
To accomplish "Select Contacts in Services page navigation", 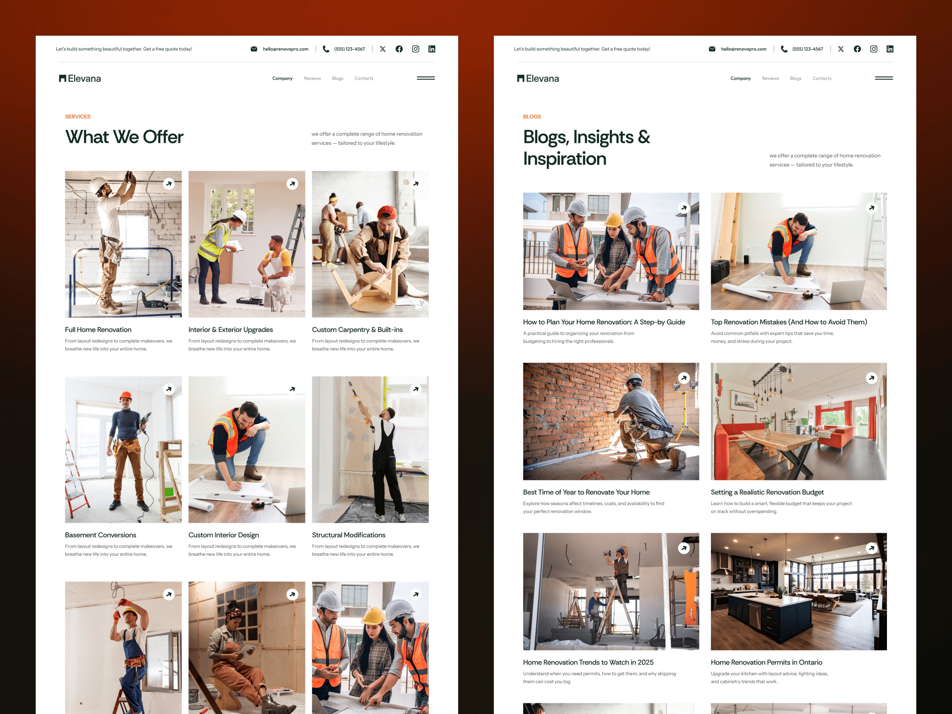I will (x=364, y=78).
